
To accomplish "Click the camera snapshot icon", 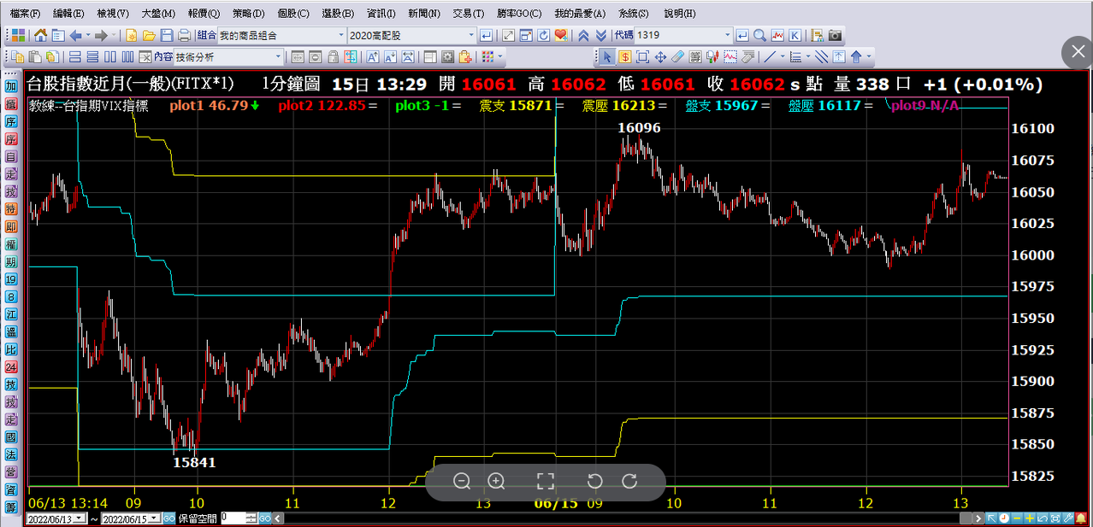I will (x=835, y=36).
